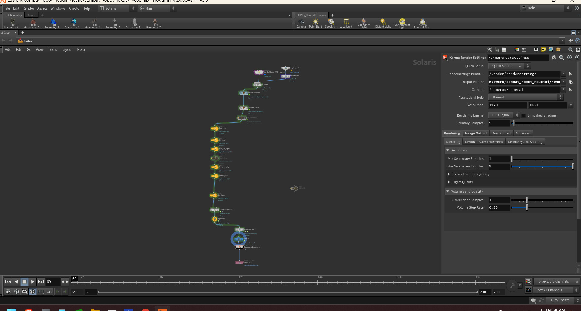This screenshot has width=581, height=311.
Task: Toggle real-time playback clock
Action: pos(33,292)
